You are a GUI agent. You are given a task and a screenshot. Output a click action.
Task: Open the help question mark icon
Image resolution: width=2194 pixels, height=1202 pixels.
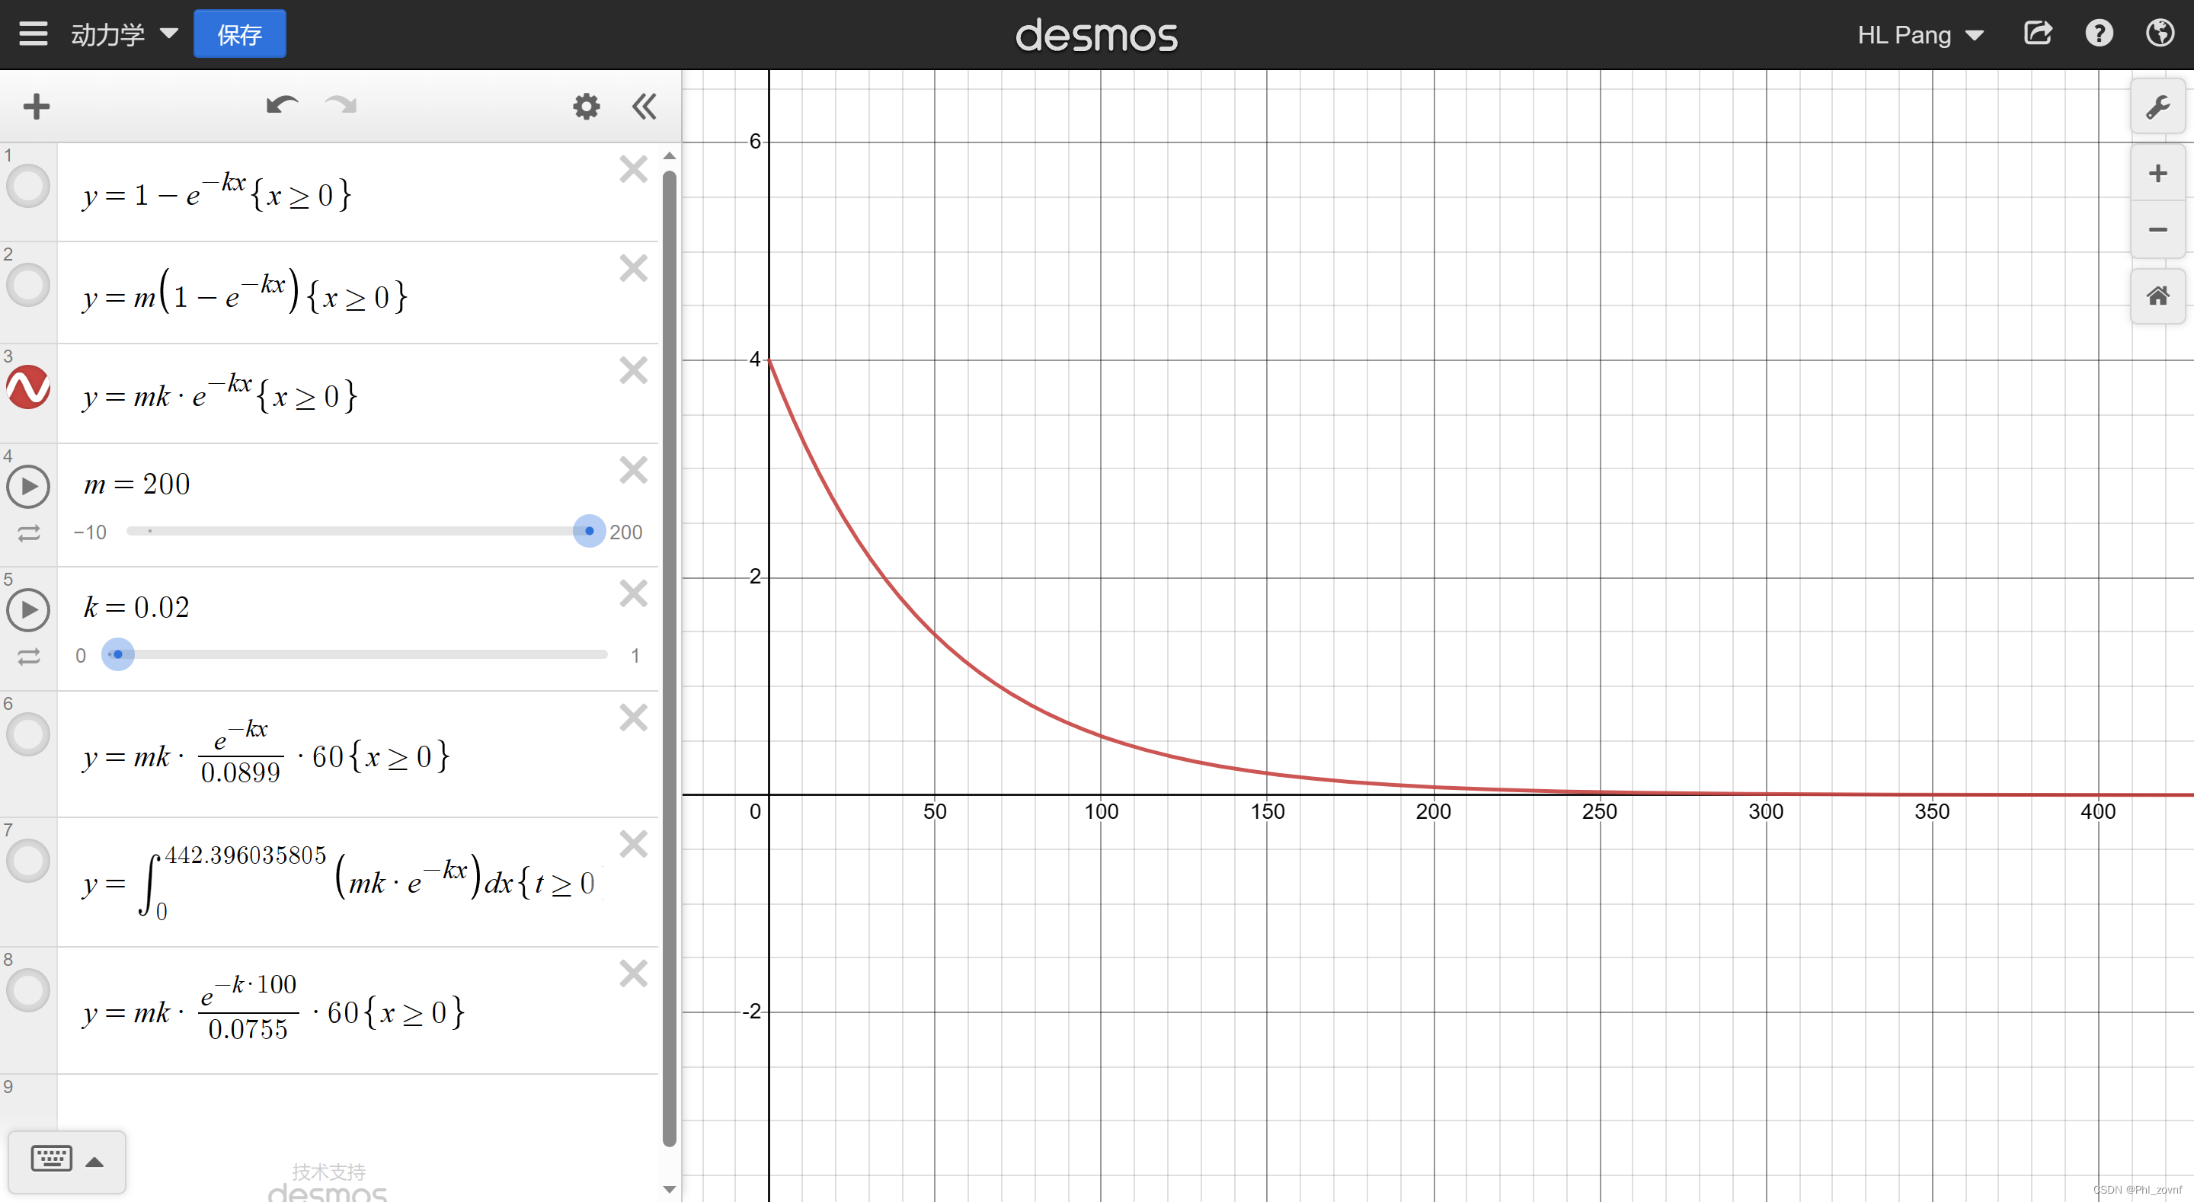click(x=2099, y=34)
